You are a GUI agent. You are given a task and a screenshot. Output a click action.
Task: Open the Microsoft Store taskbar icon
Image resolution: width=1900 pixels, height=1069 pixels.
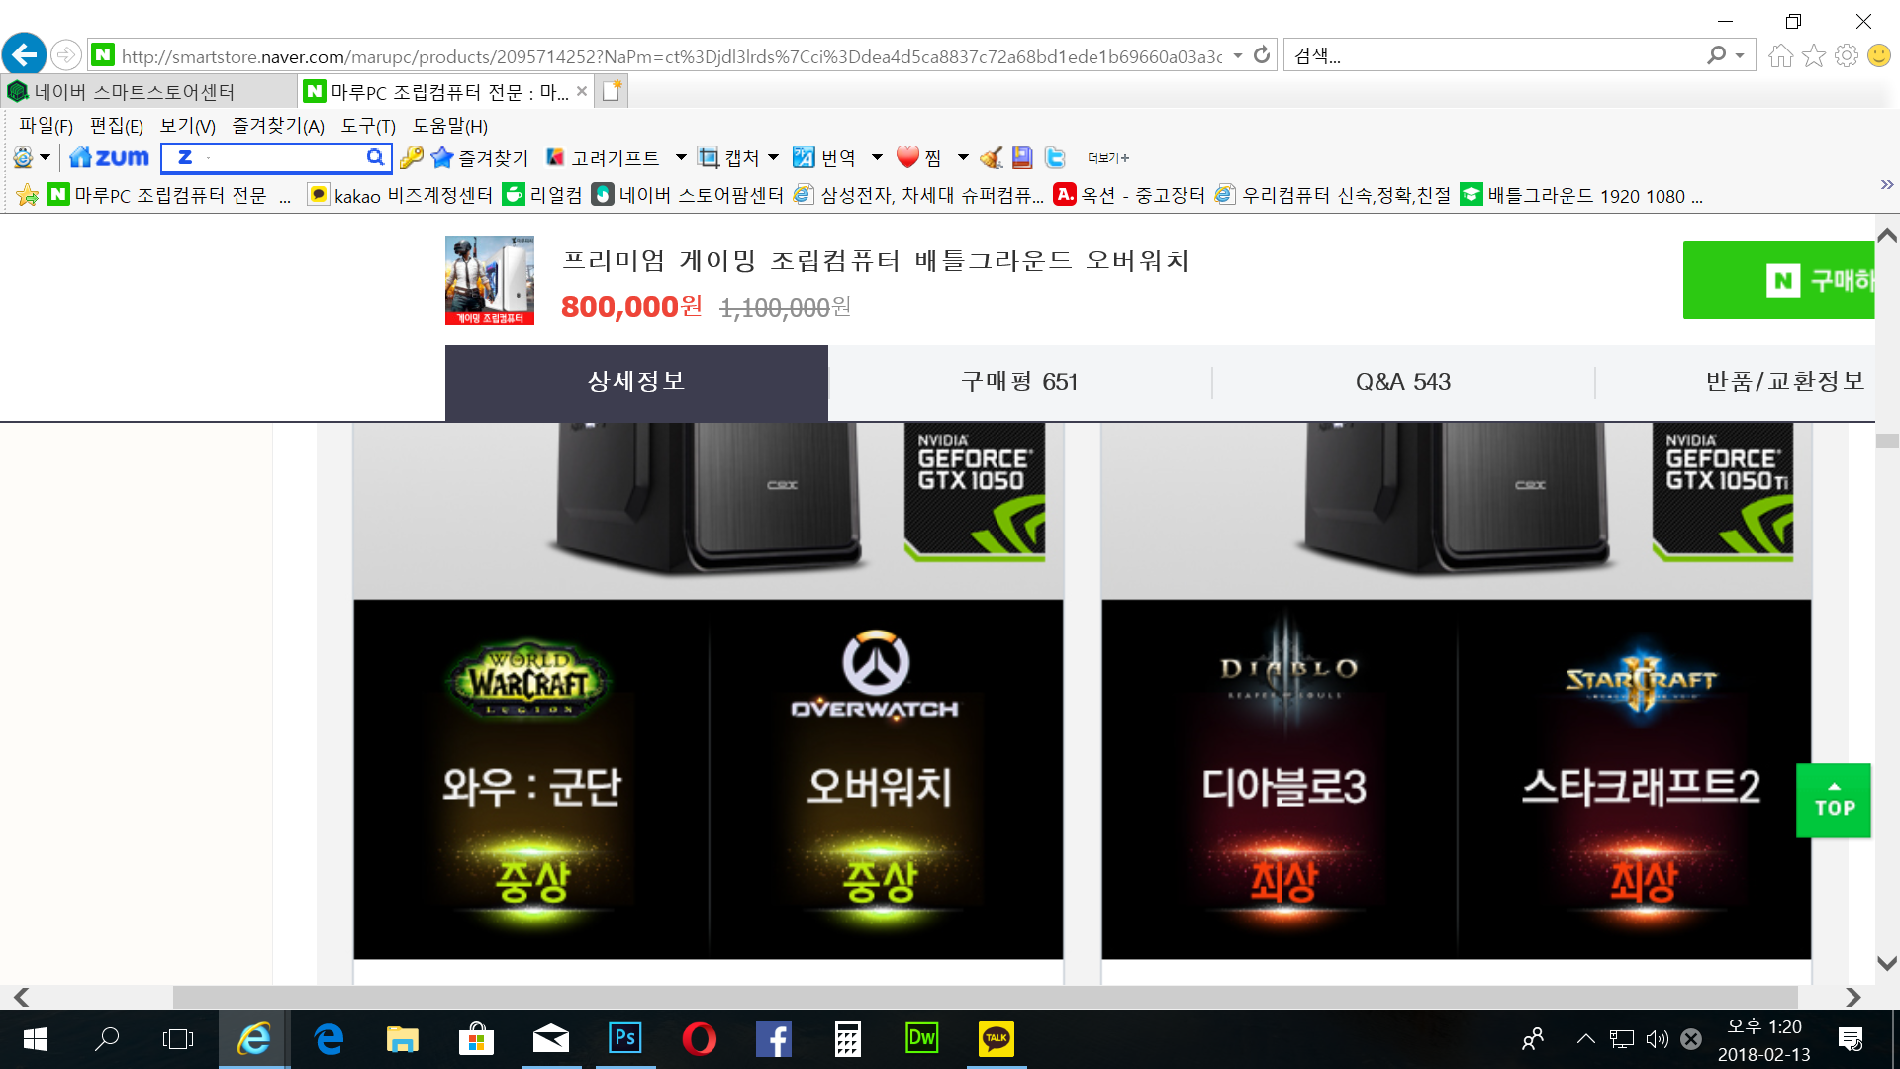(476, 1039)
